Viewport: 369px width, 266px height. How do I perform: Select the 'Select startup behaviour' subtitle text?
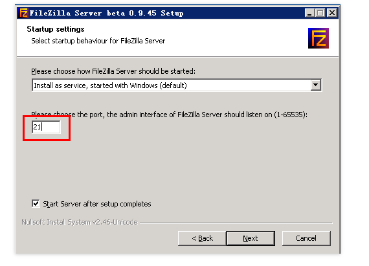click(x=98, y=41)
